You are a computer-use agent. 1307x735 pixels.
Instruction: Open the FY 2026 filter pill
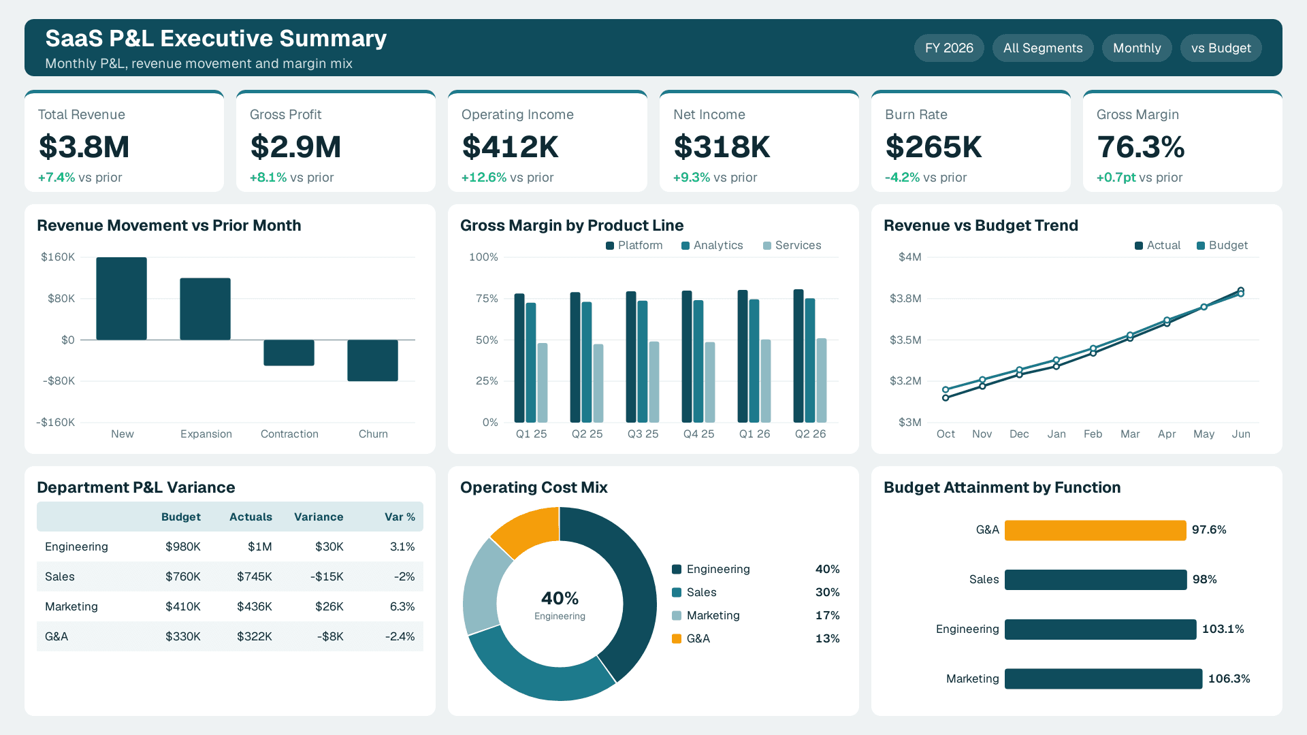(949, 48)
